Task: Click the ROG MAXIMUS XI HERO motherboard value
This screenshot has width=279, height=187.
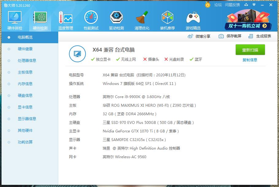Action: [x=149, y=105]
